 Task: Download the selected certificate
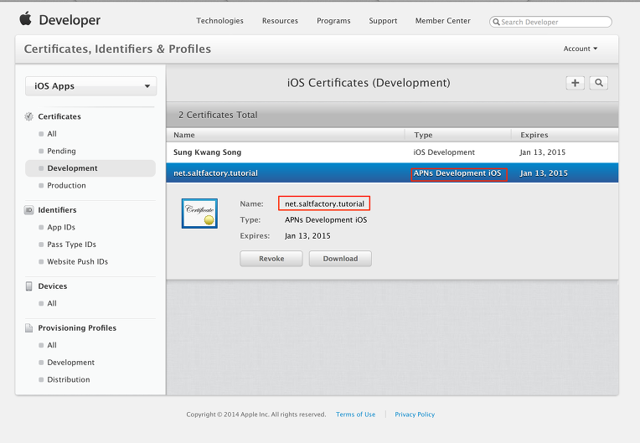point(340,259)
